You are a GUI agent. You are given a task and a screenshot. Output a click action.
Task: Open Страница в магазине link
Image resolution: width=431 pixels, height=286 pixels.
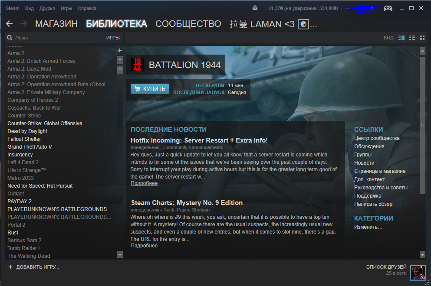pyautogui.click(x=380, y=171)
